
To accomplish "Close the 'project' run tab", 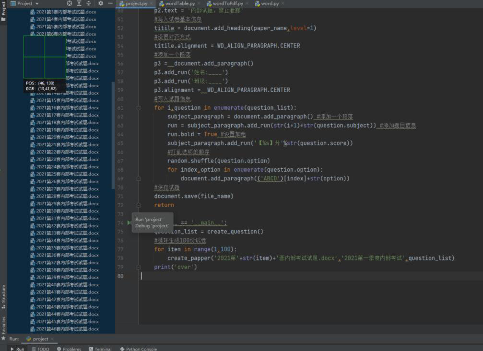I will 52,339.
